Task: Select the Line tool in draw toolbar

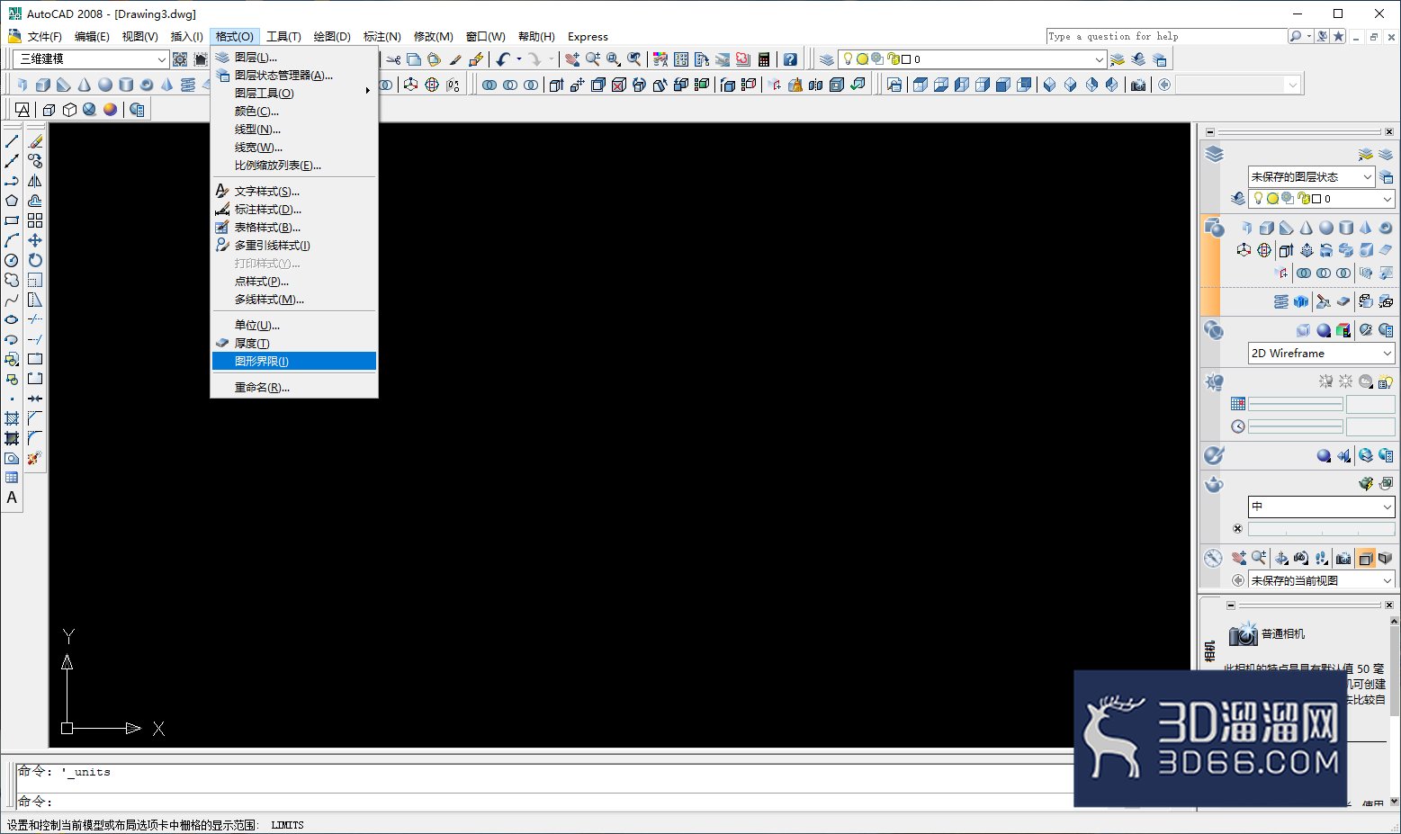Action: [x=12, y=141]
